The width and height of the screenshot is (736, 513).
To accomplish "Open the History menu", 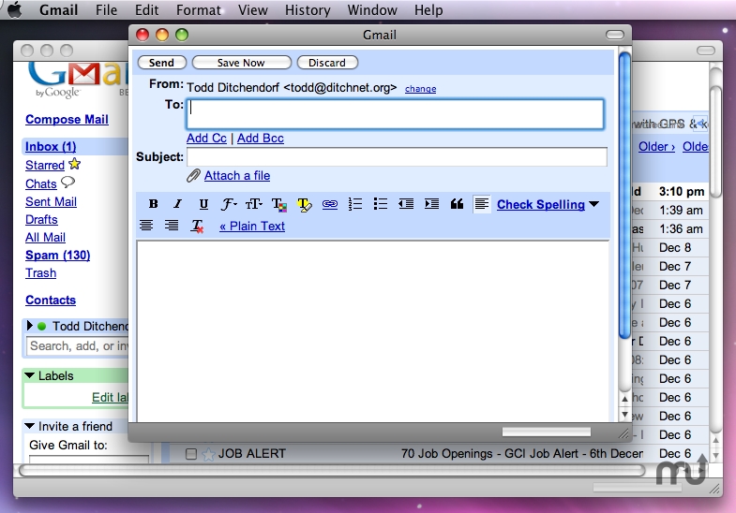I will coord(308,10).
